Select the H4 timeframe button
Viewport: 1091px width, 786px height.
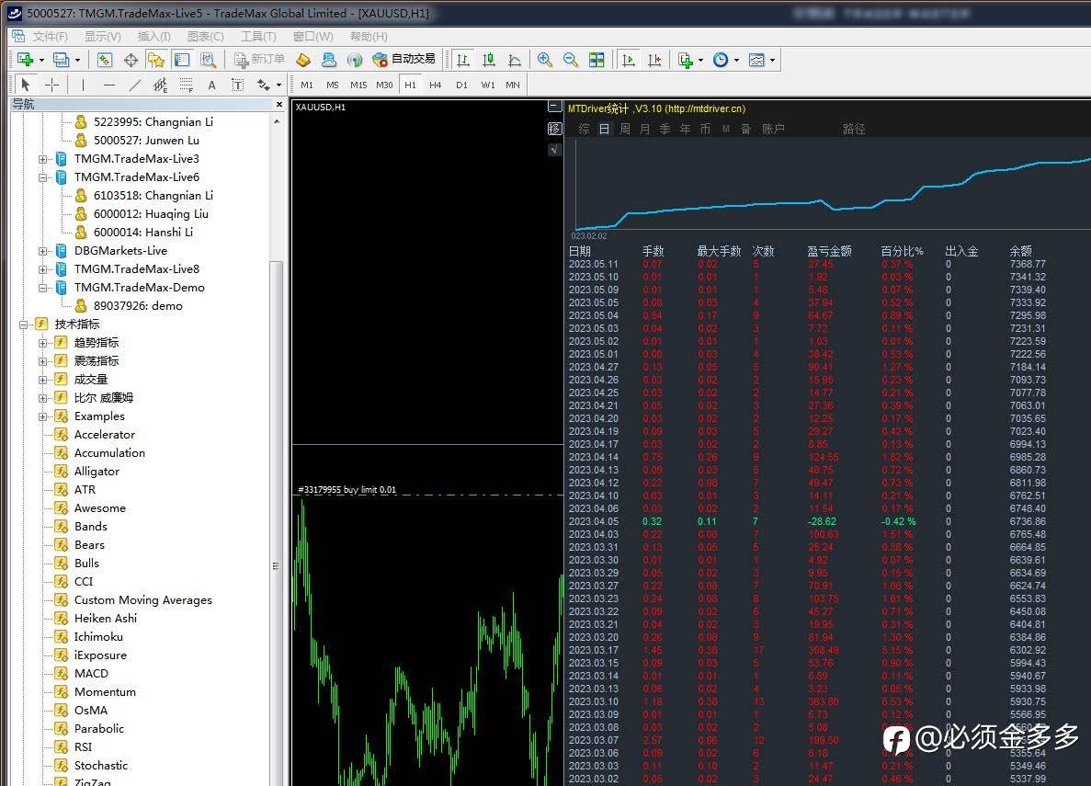pos(436,85)
